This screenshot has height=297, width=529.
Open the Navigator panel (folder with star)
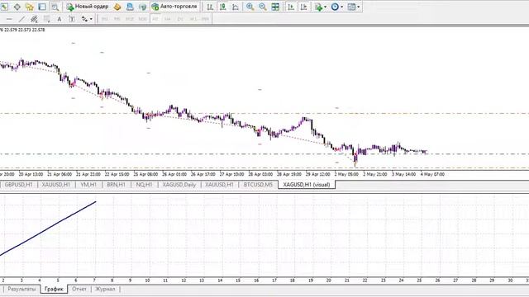[x=30, y=7]
